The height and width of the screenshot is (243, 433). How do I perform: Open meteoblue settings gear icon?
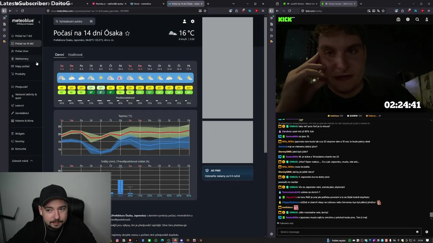[192, 21]
